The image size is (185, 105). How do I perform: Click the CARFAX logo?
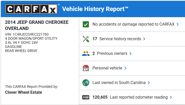click(x=31, y=9)
